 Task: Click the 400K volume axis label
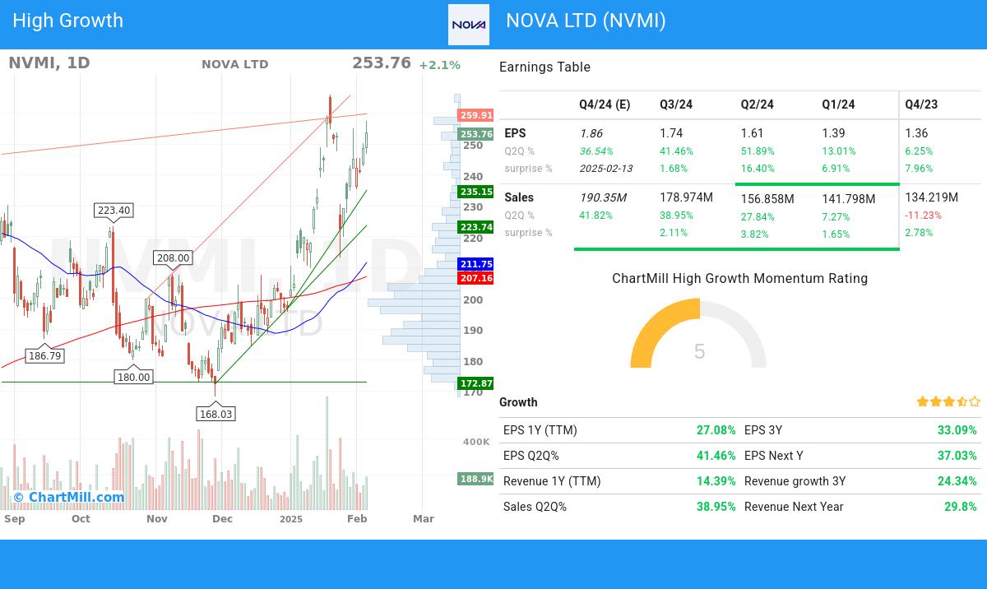click(476, 442)
